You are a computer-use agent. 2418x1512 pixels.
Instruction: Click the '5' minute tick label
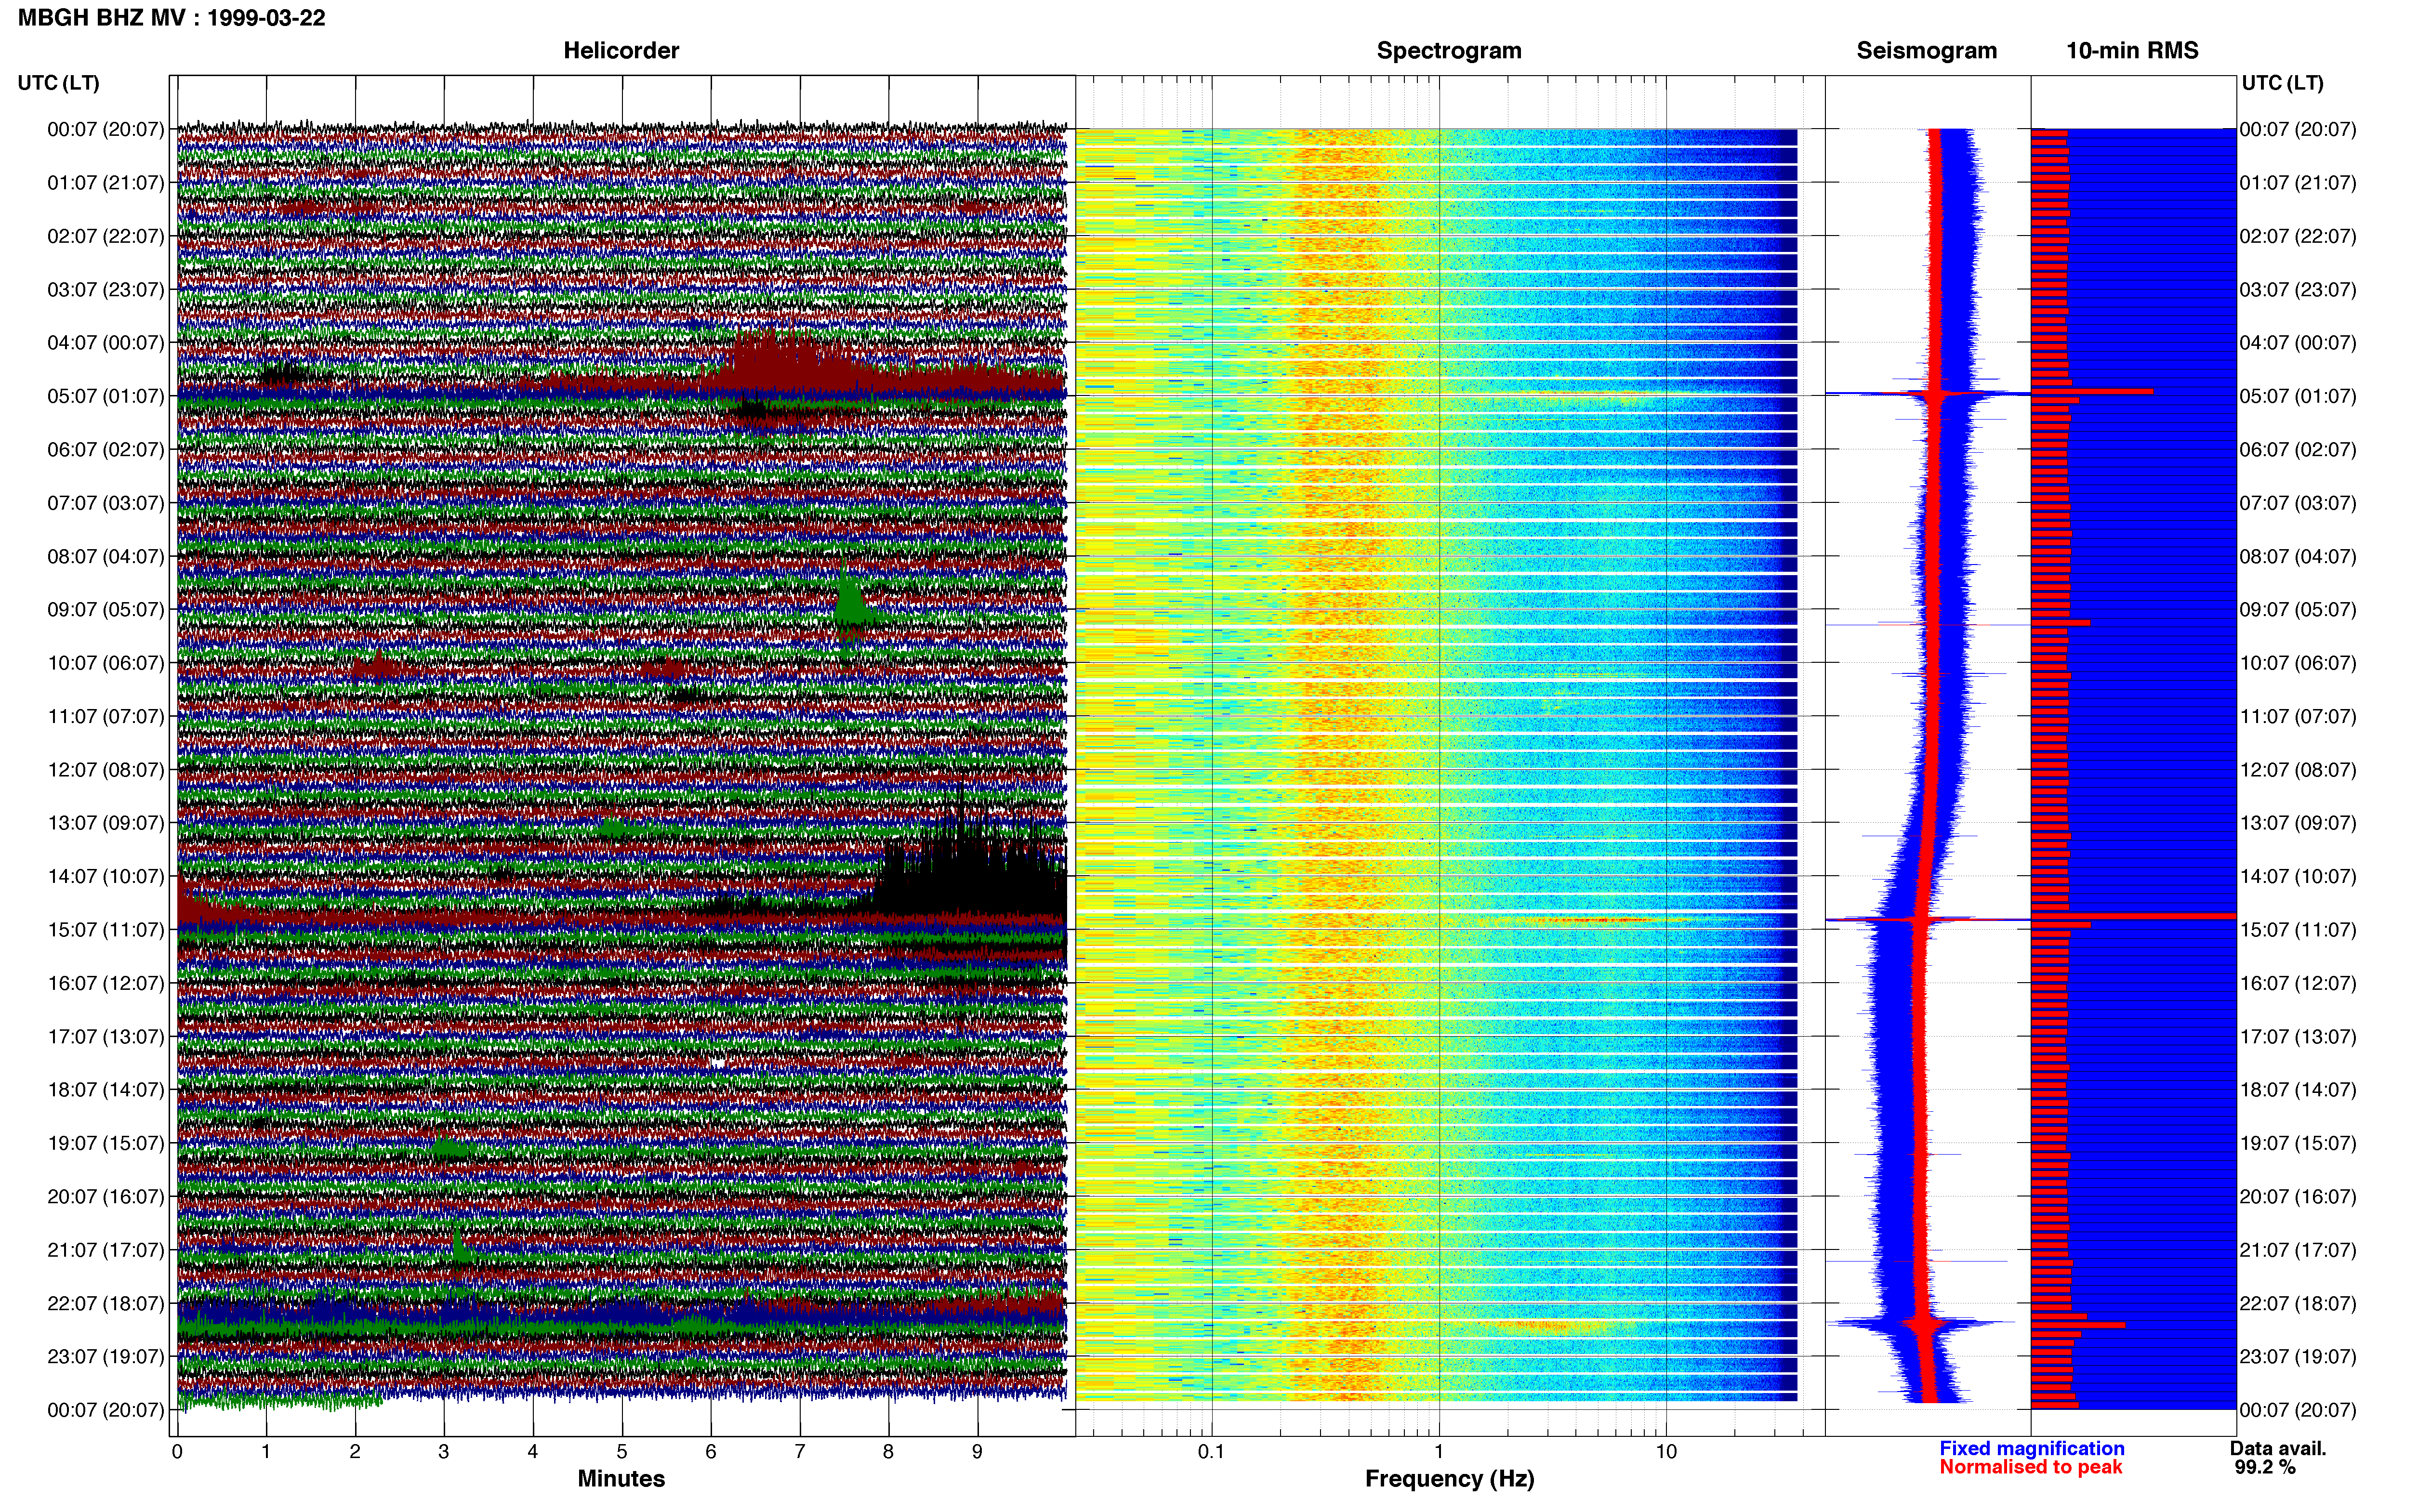tap(622, 1451)
